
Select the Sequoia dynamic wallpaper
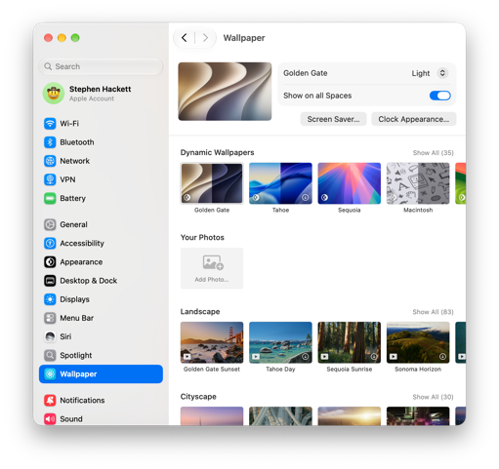pyautogui.click(x=350, y=183)
